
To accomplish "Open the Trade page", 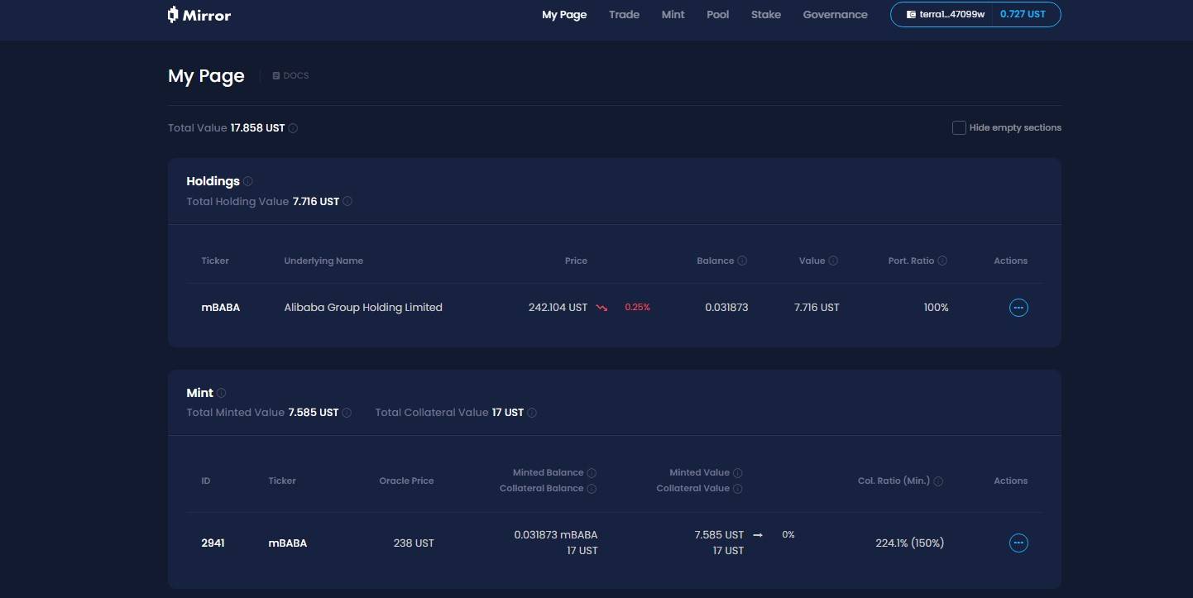I will click(624, 14).
